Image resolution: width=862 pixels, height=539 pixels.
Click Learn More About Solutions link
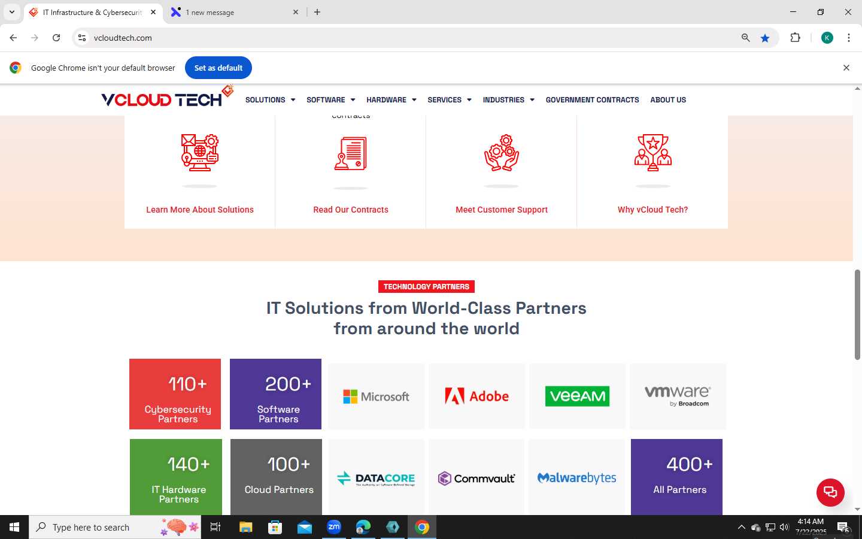pyautogui.click(x=200, y=210)
